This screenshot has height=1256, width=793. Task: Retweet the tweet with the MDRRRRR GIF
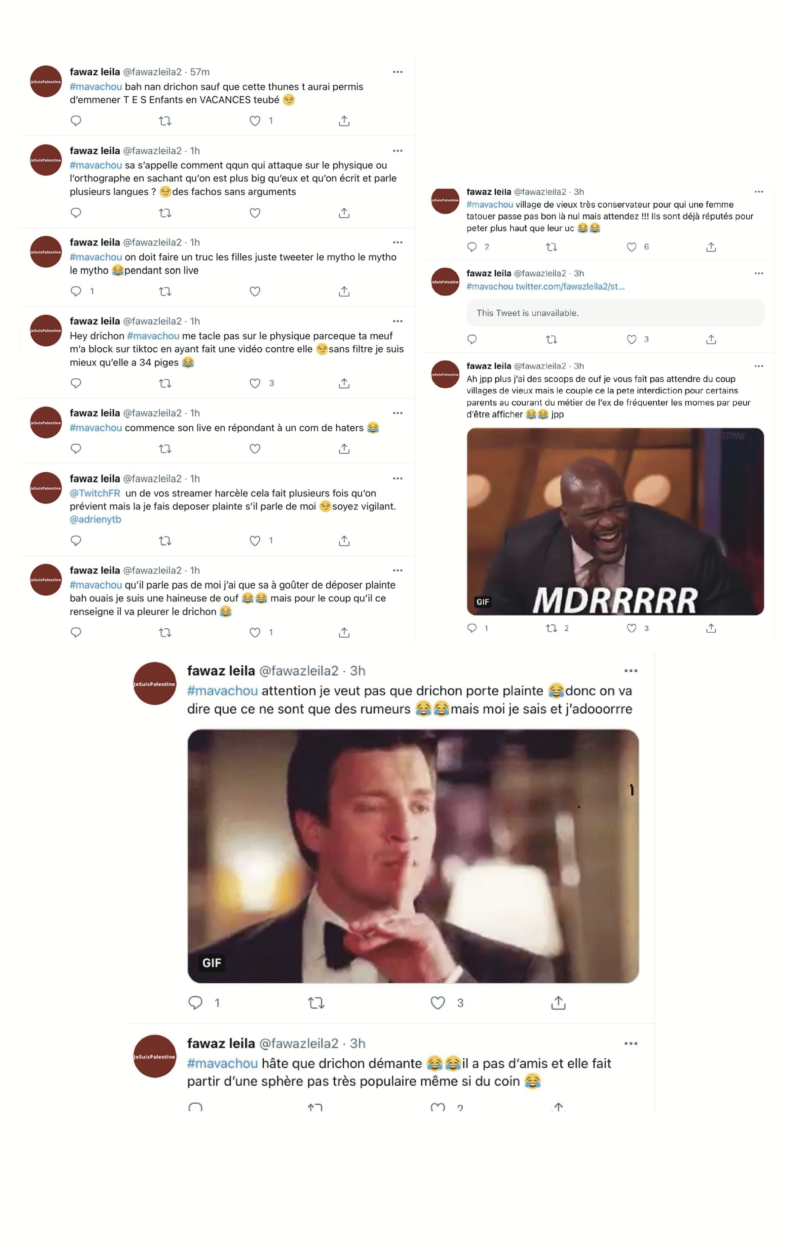551,628
